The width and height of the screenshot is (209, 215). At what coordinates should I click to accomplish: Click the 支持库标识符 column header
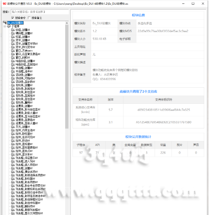tap(164, 99)
